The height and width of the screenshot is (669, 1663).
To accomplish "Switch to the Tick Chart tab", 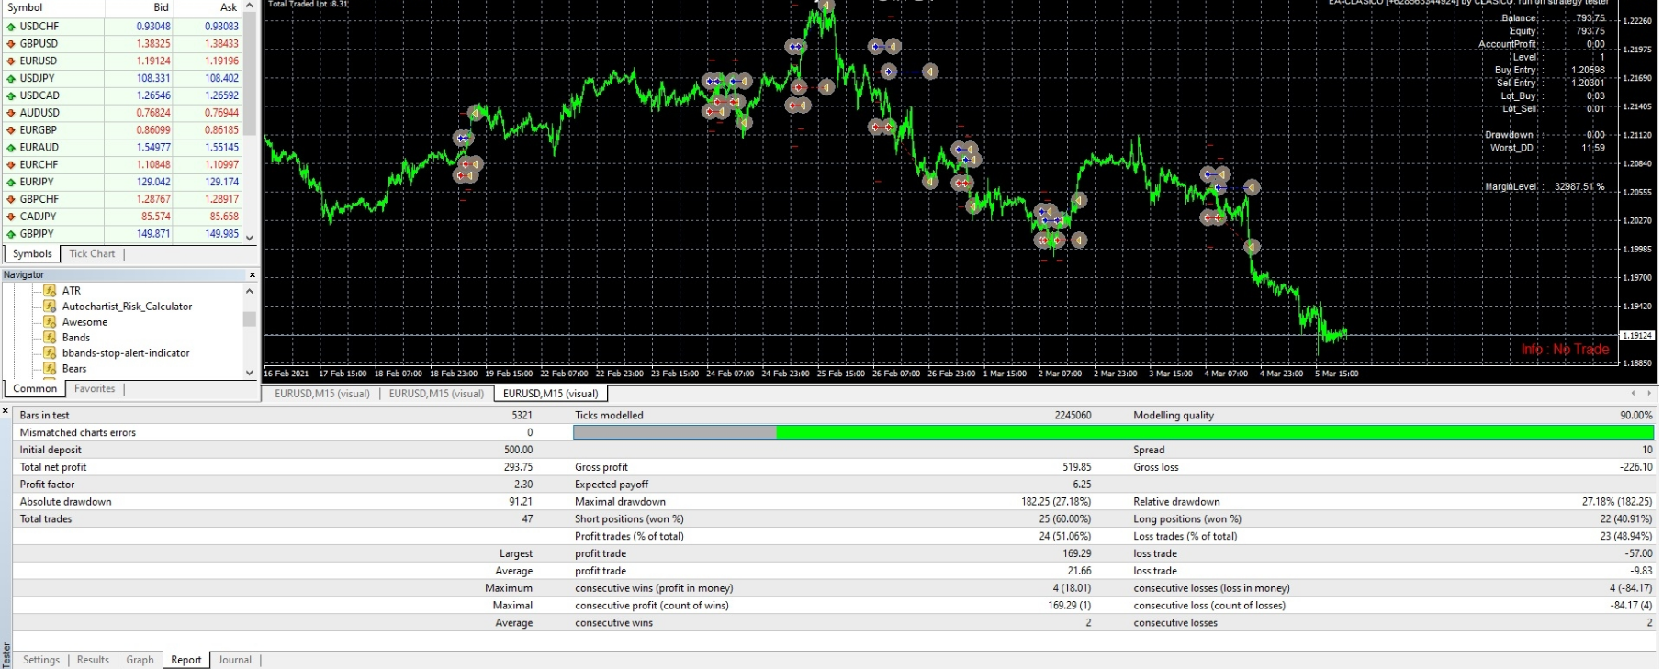I will pos(92,254).
